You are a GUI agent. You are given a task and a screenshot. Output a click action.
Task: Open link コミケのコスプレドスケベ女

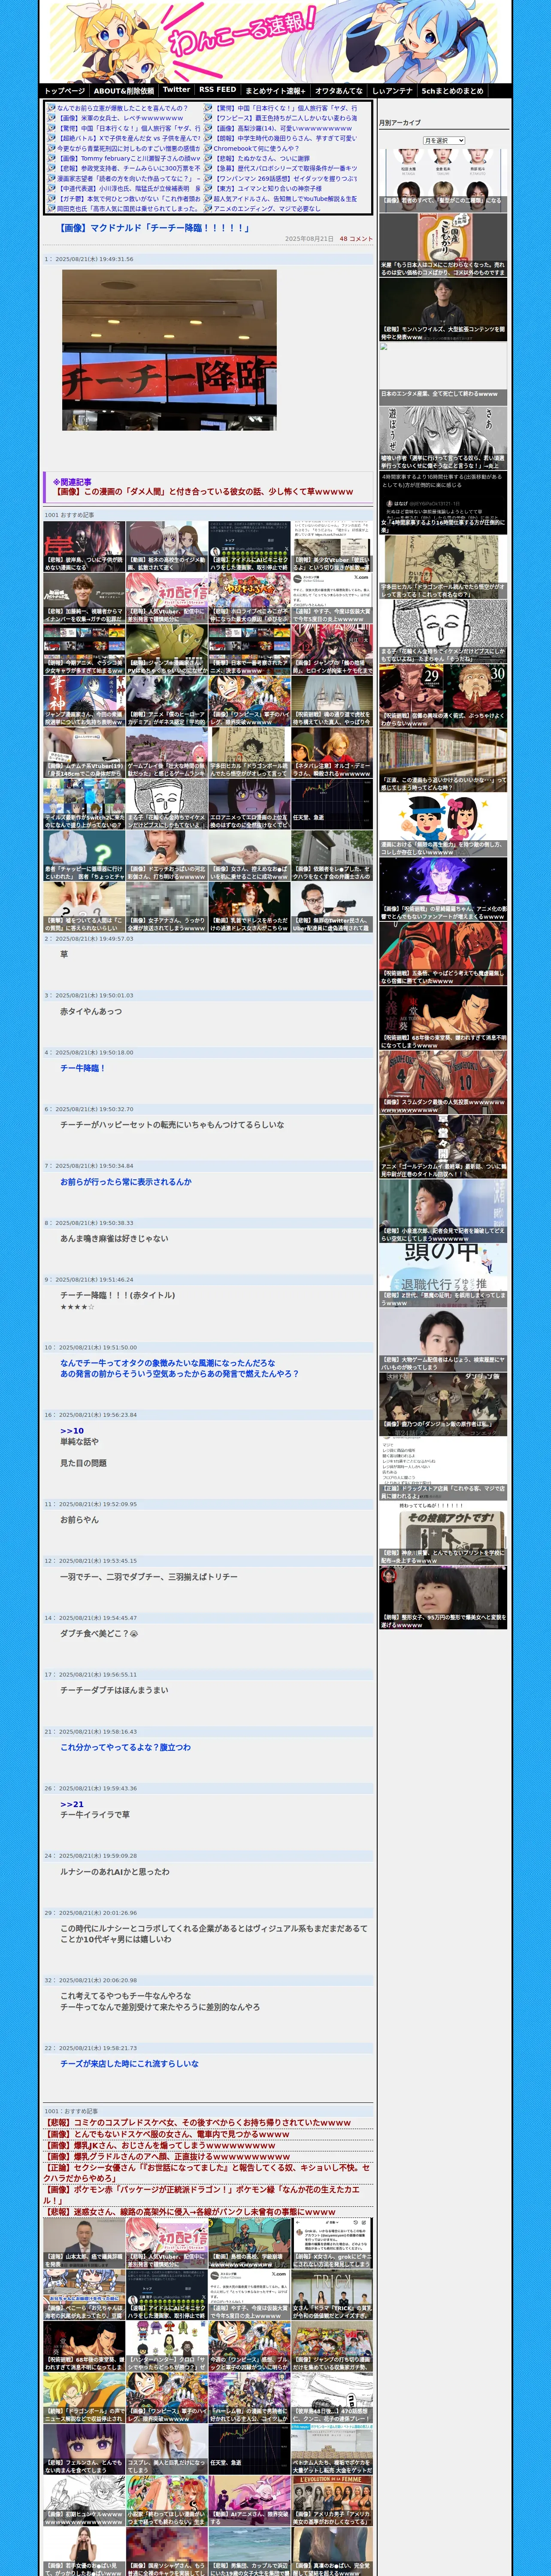(197, 2122)
